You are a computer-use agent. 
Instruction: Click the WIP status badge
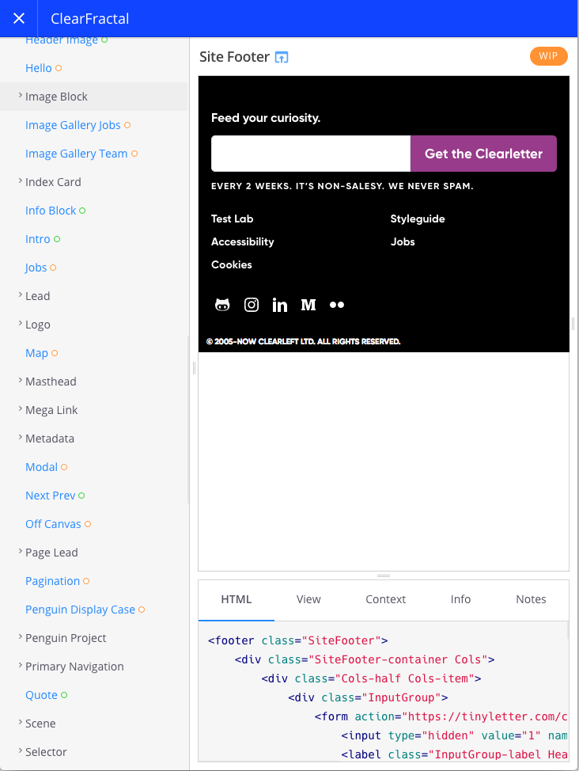tap(548, 56)
